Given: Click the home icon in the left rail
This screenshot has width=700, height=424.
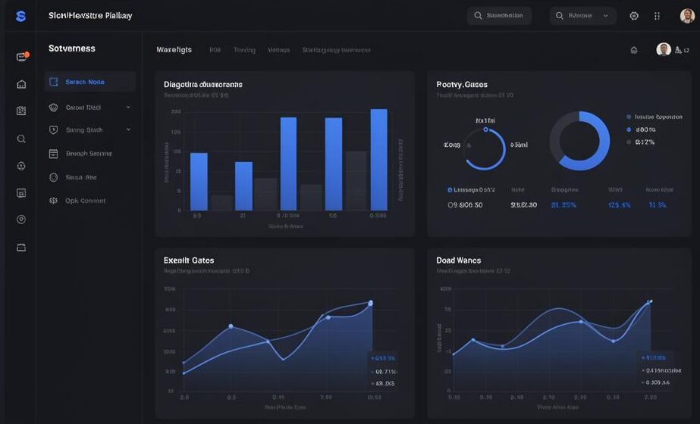Looking at the screenshot, I should [x=21, y=84].
